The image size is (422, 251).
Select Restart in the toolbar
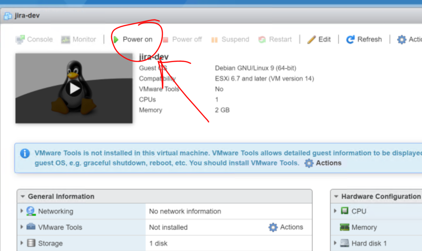click(275, 40)
